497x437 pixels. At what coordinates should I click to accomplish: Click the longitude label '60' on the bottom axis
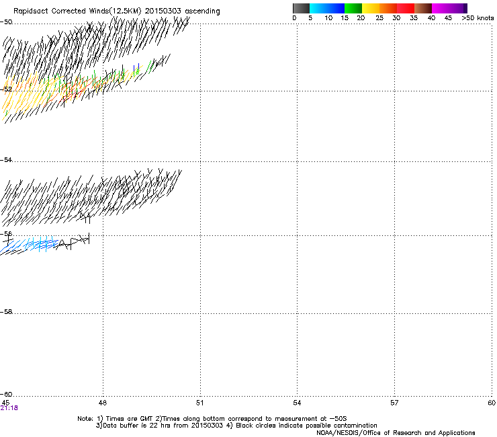[492, 403]
